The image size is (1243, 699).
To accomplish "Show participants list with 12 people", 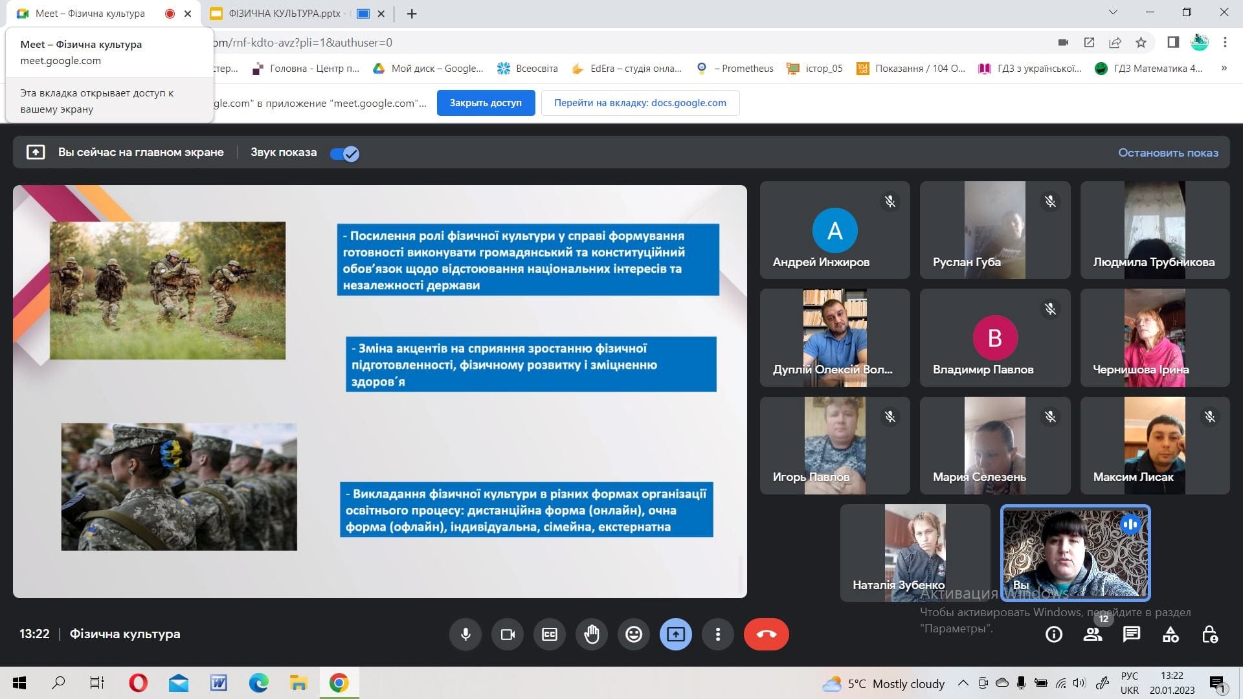I will pyautogui.click(x=1093, y=634).
